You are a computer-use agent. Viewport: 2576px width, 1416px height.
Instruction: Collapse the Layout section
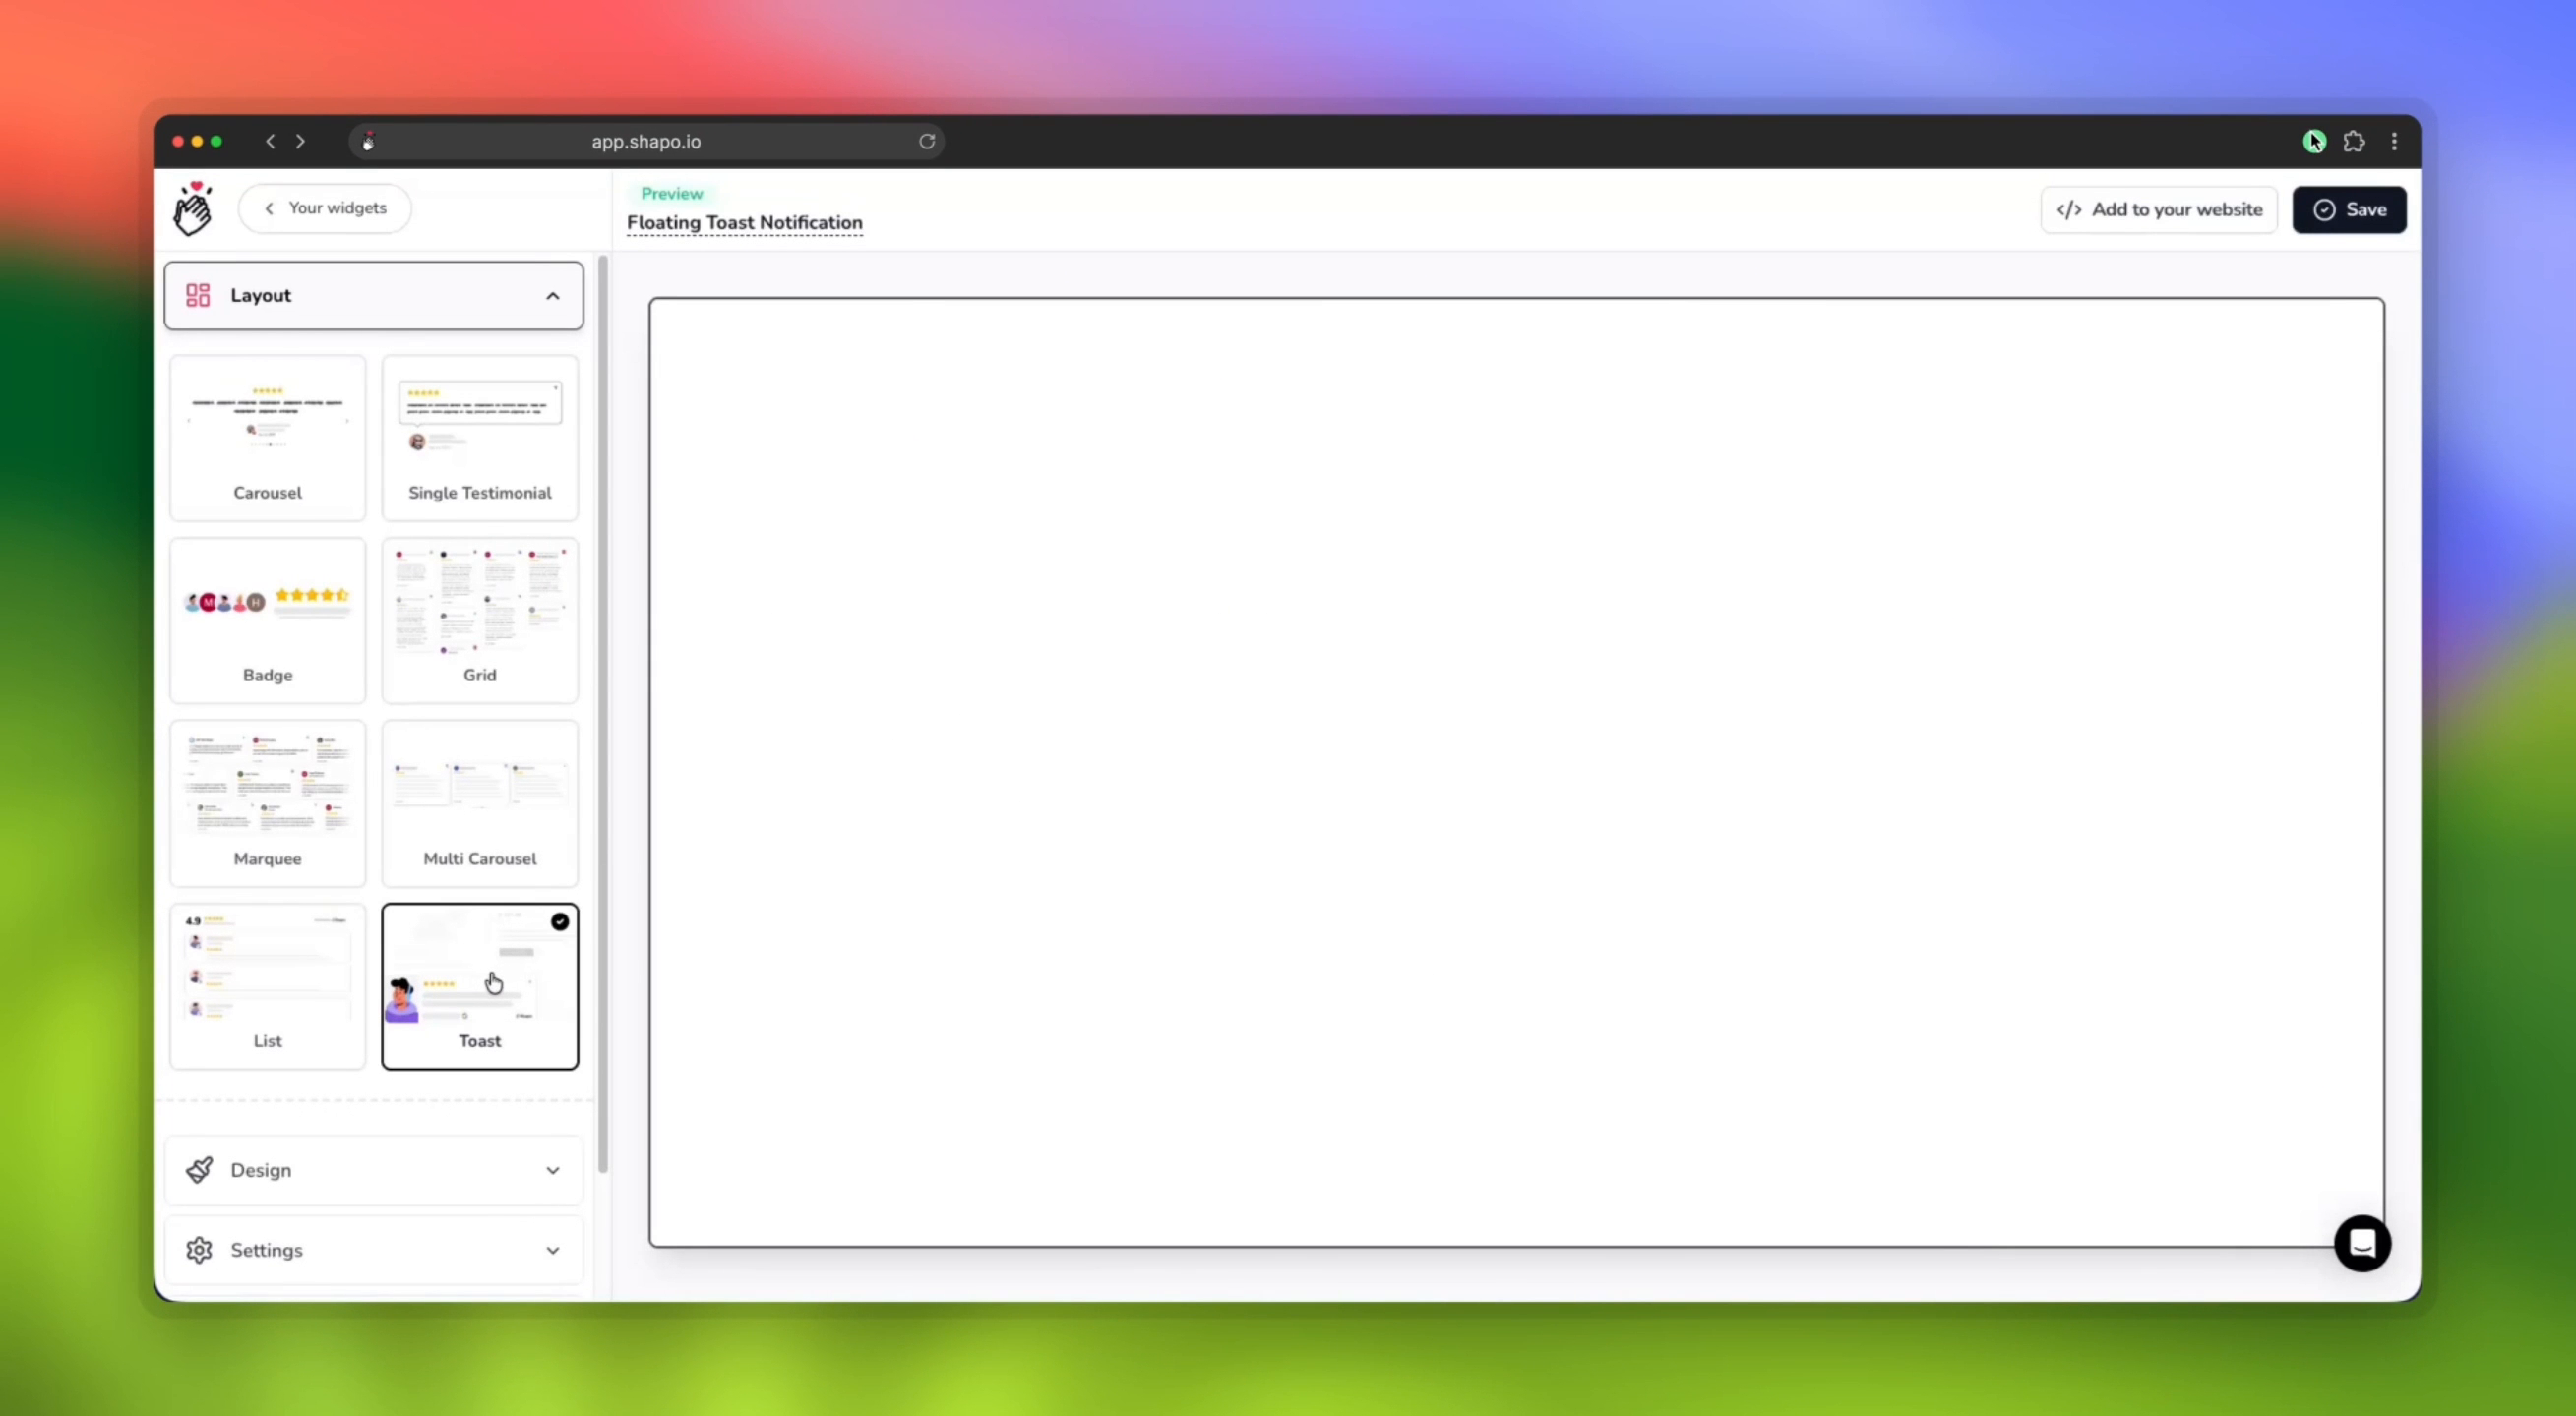(x=552, y=295)
